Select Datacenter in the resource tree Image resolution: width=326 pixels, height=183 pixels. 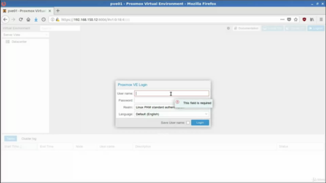[19, 42]
